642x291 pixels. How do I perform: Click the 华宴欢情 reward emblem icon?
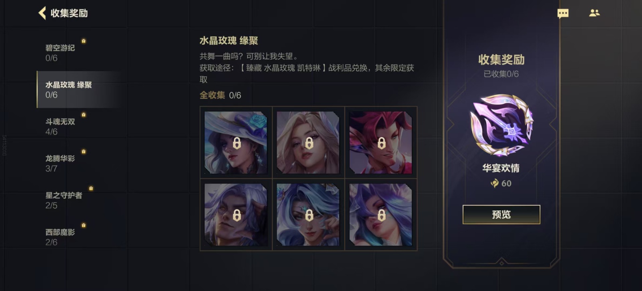coord(501,126)
